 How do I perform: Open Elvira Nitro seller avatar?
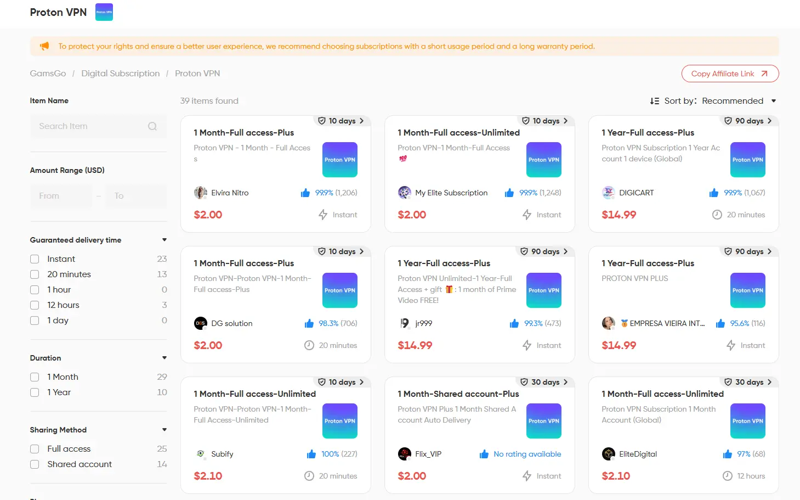pyautogui.click(x=201, y=193)
